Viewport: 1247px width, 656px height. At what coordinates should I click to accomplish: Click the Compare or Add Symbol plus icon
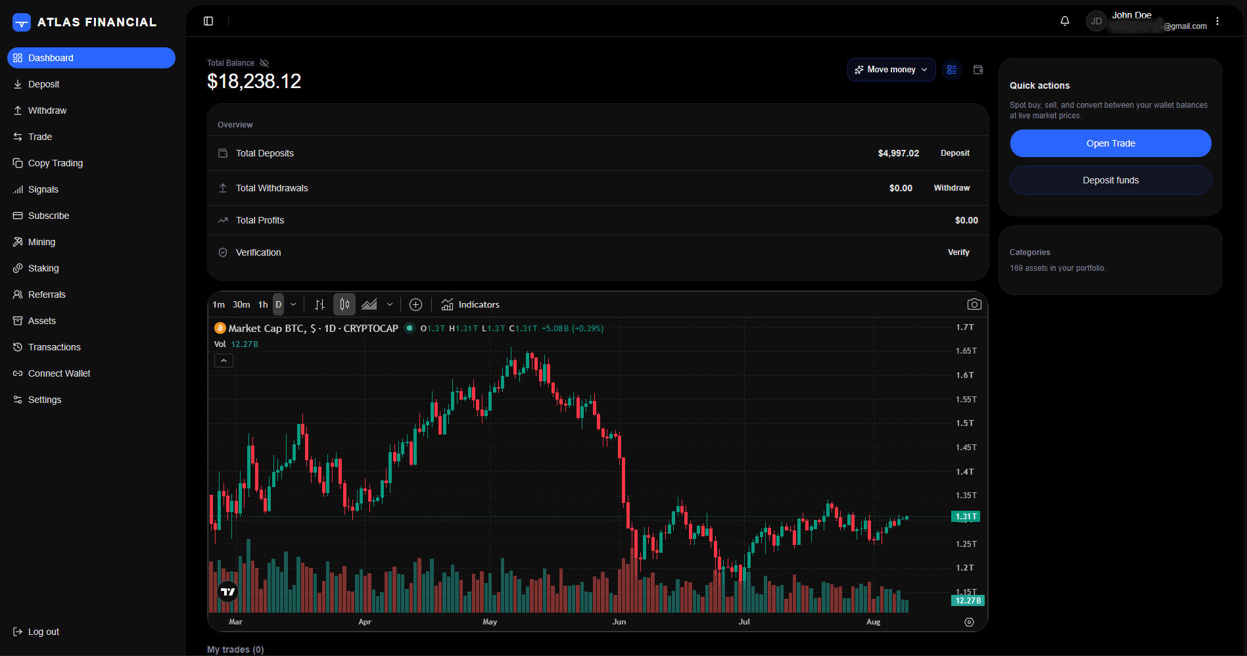point(415,304)
